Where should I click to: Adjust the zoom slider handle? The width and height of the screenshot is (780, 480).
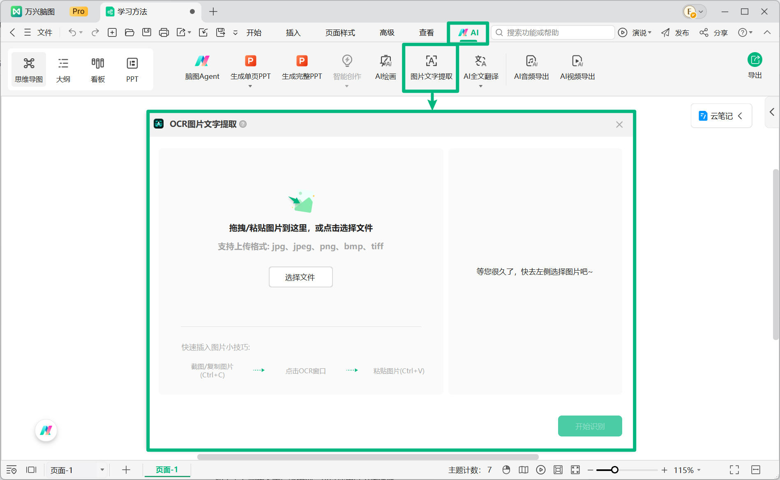point(615,470)
